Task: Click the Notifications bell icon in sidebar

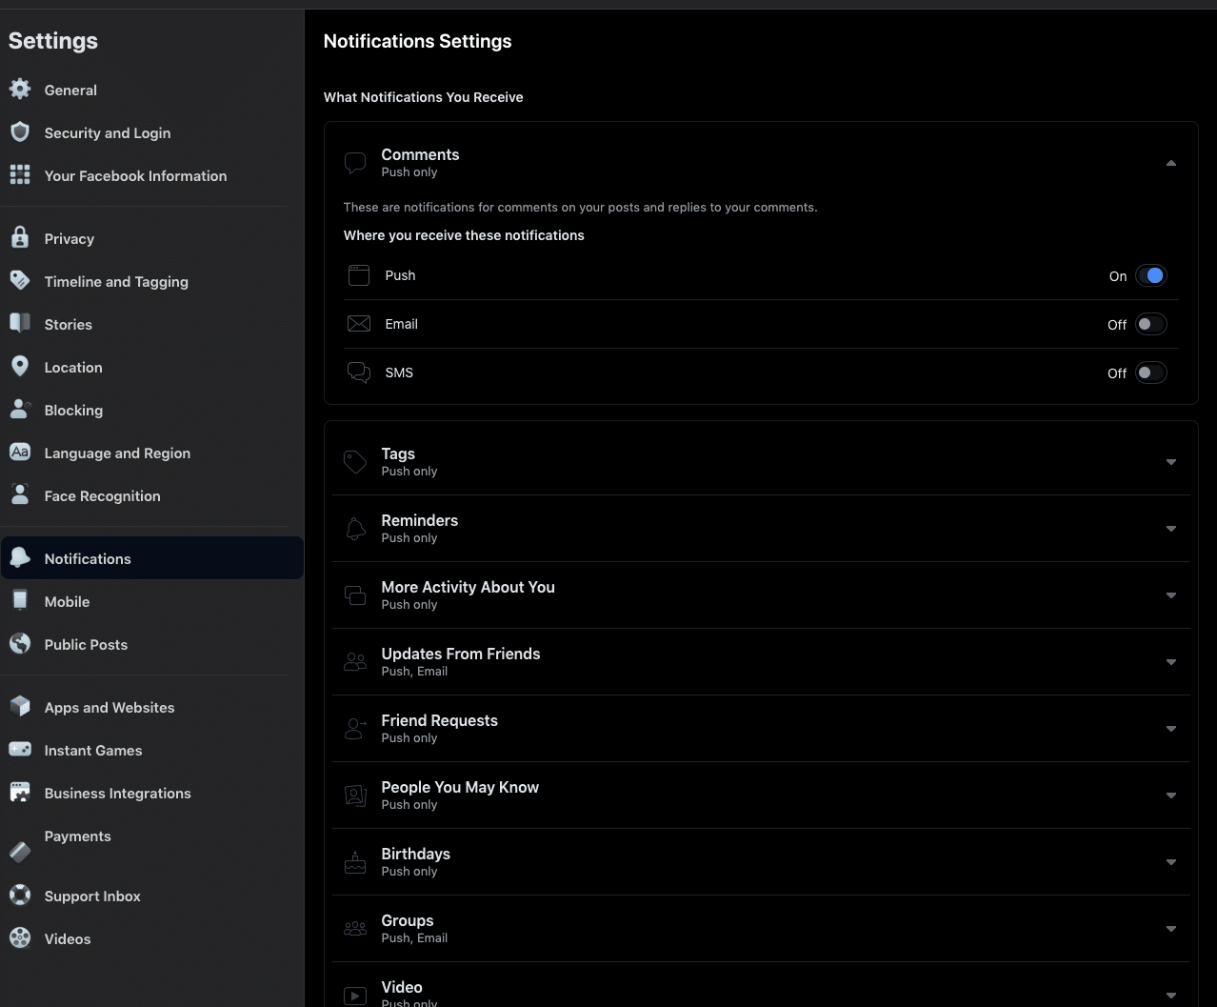Action: click(20, 558)
